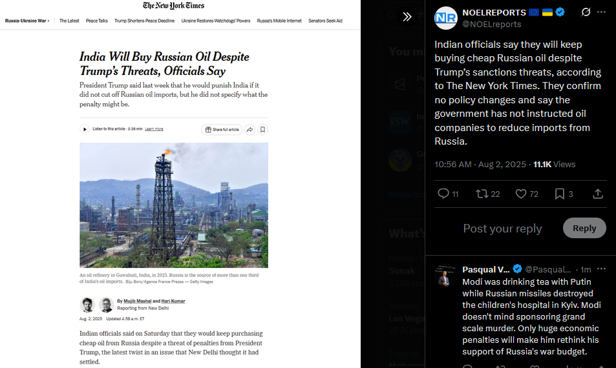Viewport: 616px width, 368px height.
Task: Click the Reply button
Action: [584, 228]
